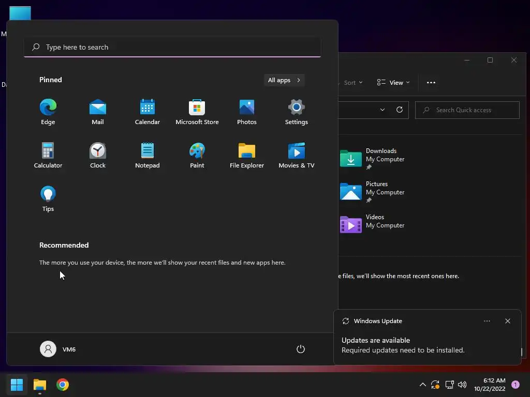Open the Videos folder
Viewport: 530px width, 397px height.
click(x=372, y=224)
